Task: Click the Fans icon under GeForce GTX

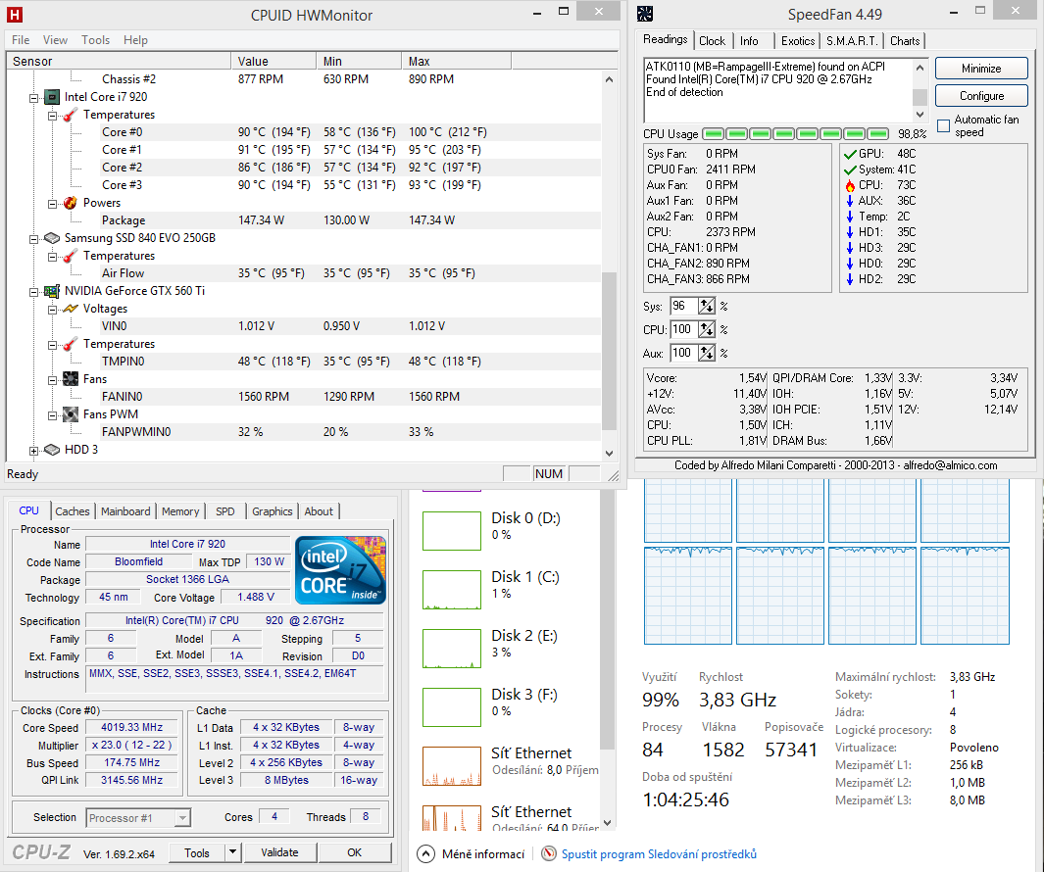Action: tap(70, 379)
